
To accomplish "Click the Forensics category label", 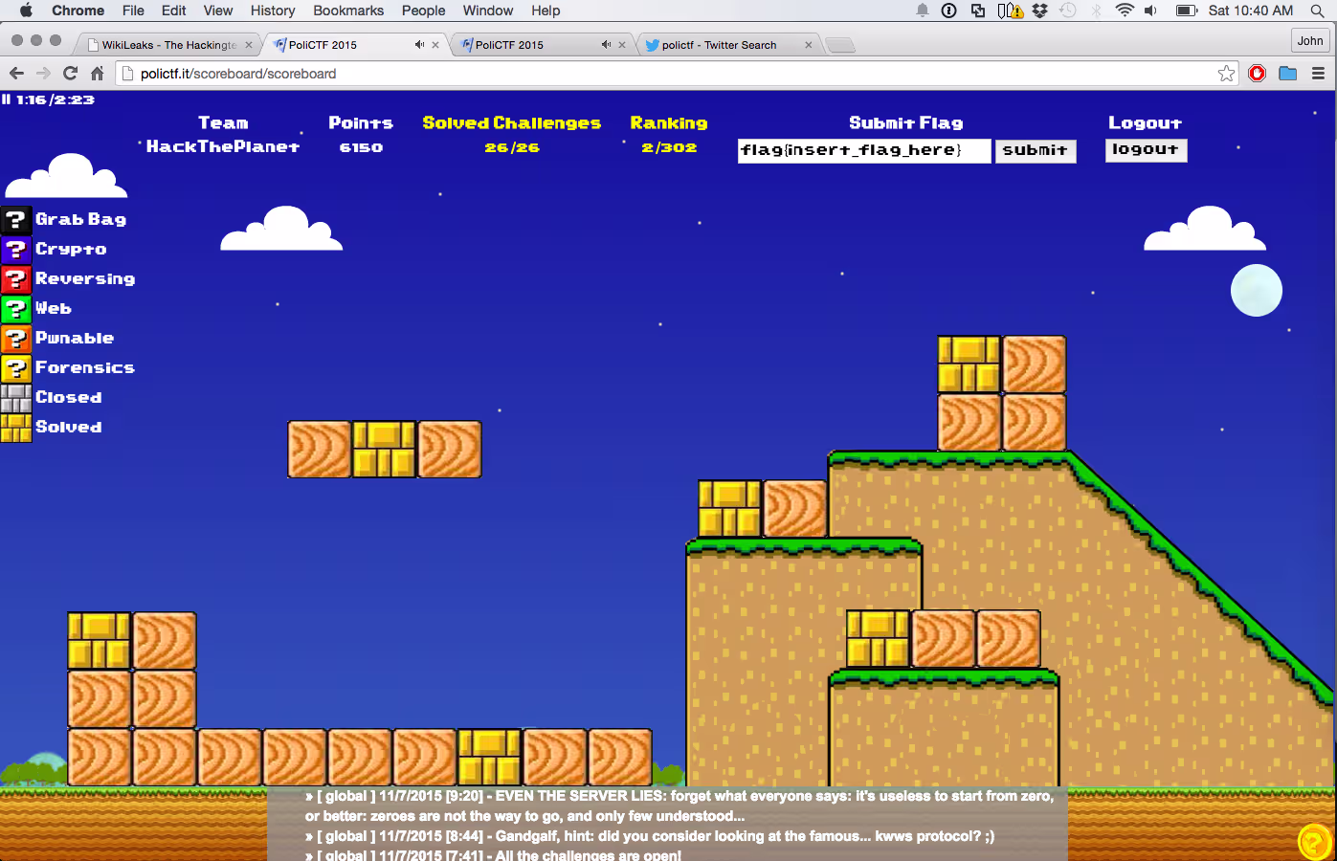I will click(x=85, y=367).
